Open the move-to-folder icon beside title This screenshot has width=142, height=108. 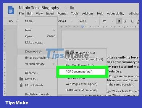click(72, 8)
